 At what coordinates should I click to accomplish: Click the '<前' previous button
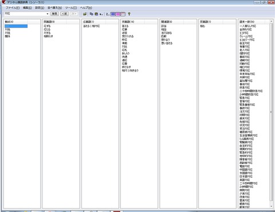pyautogui.click(x=64, y=14)
